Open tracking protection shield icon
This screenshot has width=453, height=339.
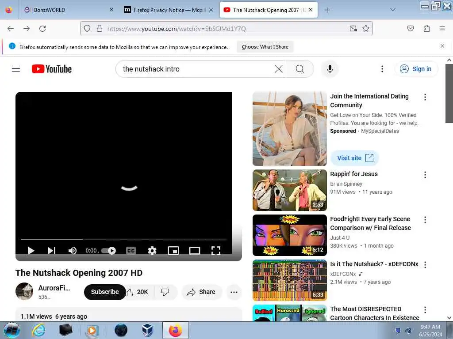87,29
